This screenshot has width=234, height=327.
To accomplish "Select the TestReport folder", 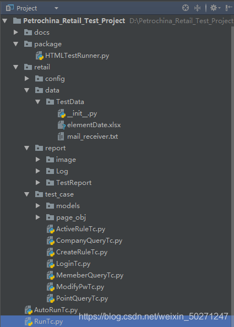I will tap(69, 183).
